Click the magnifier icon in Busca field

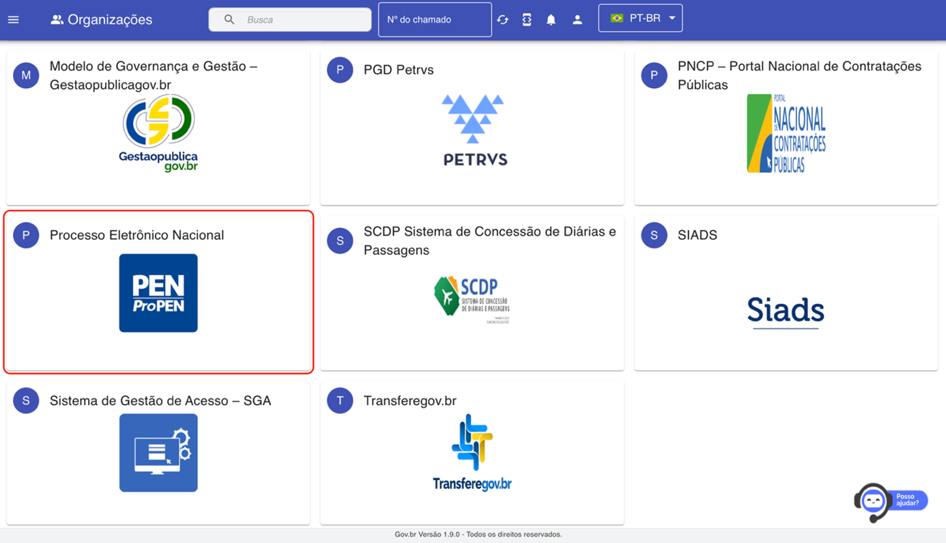229,20
